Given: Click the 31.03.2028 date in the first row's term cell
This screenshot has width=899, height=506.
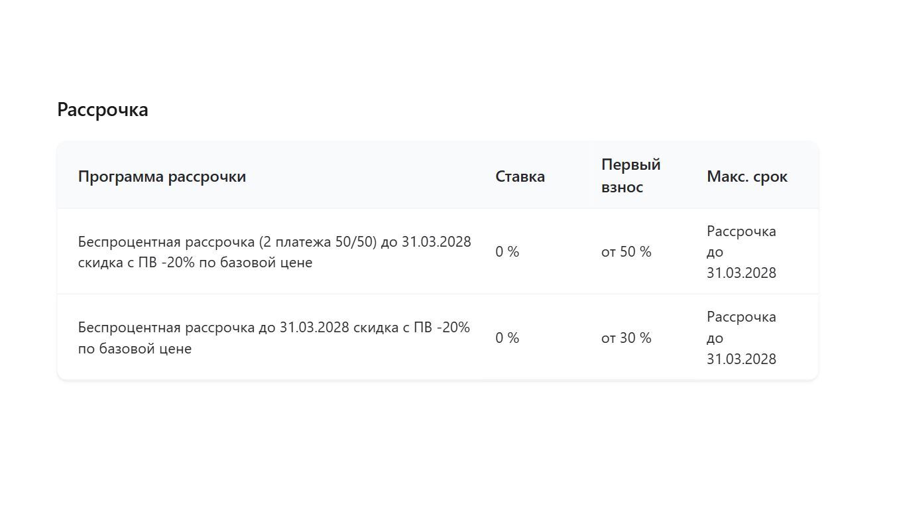Looking at the screenshot, I should 741,273.
